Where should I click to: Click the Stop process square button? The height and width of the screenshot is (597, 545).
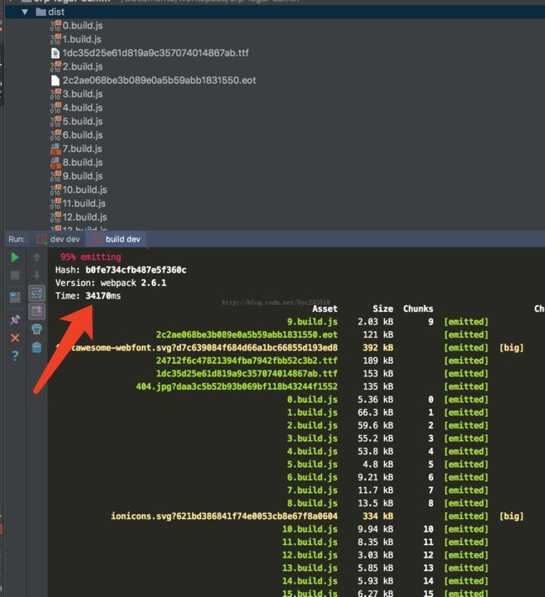point(15,275)
